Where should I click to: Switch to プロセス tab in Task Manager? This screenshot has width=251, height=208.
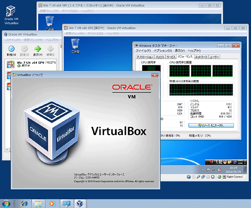click(160, 57)
